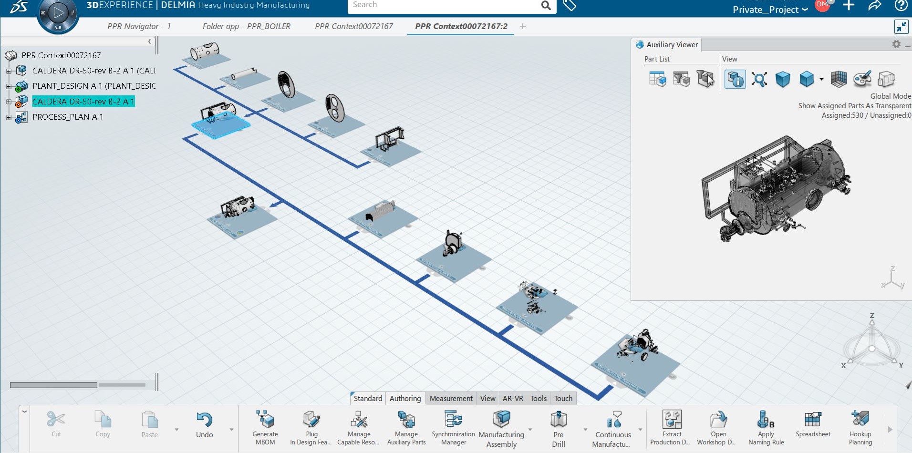Screen dimensions: 912x453
Task: Click the tag icon beside search
Action: tap(570, 5)
